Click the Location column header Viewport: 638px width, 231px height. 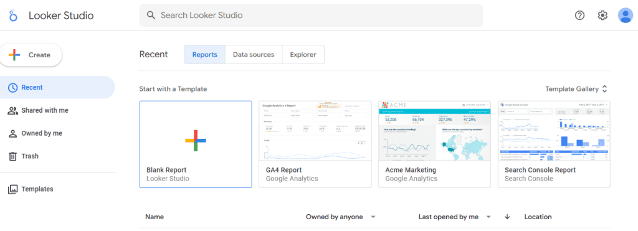(x=538, y=217)
